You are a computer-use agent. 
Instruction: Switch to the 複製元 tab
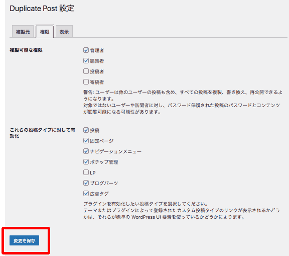(23, 32)
